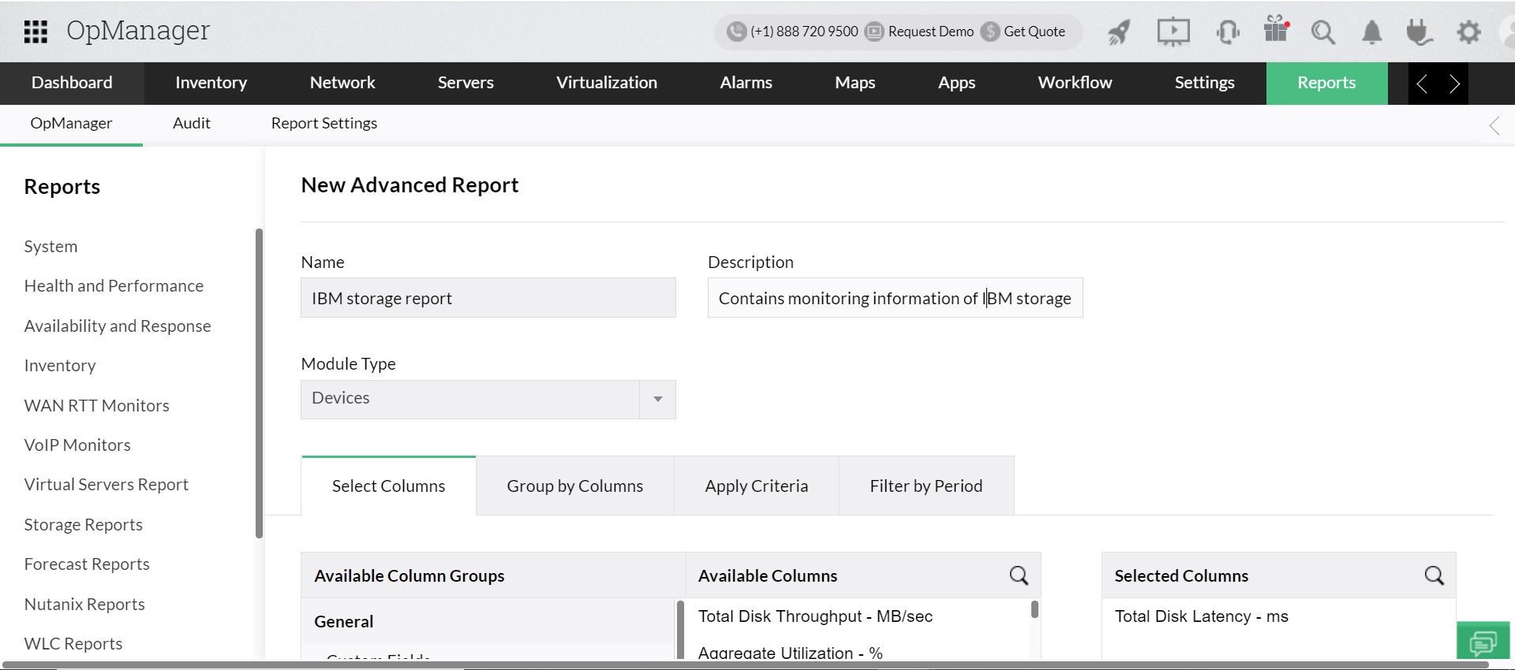Click the Description input field
Viewport: 1515px width, 670px height.
(x=895, y=298)
